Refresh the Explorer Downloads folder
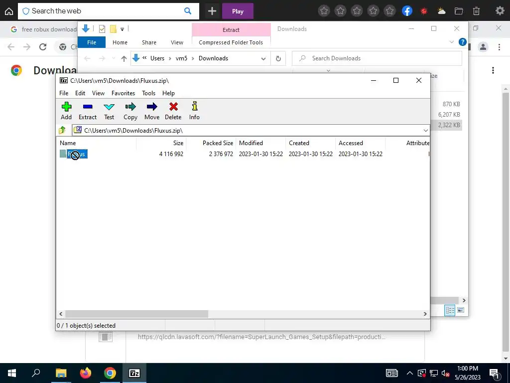 coord(278,59)
